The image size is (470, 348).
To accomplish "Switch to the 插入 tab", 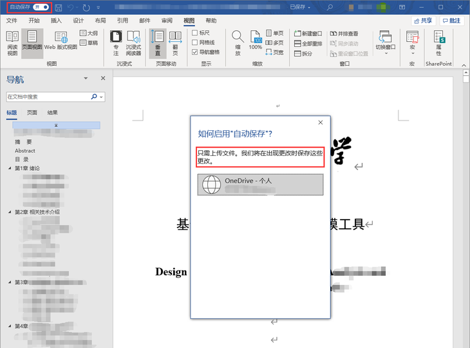I will pyautogui.click(x=56, y=21).
